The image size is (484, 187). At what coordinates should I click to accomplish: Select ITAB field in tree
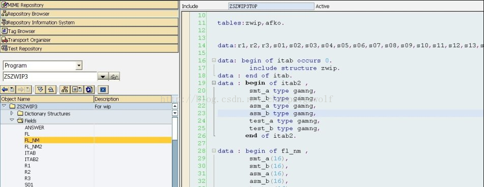tap(30, 153)
